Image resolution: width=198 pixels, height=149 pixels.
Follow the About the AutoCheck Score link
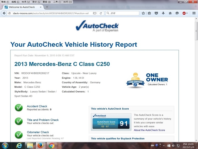pos(149,130)
